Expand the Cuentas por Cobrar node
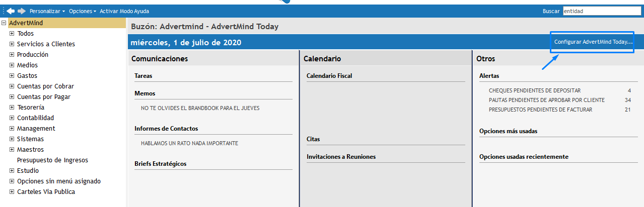This screenshot has height=207, width=644. pyautogui.click(x=12, y=86)
